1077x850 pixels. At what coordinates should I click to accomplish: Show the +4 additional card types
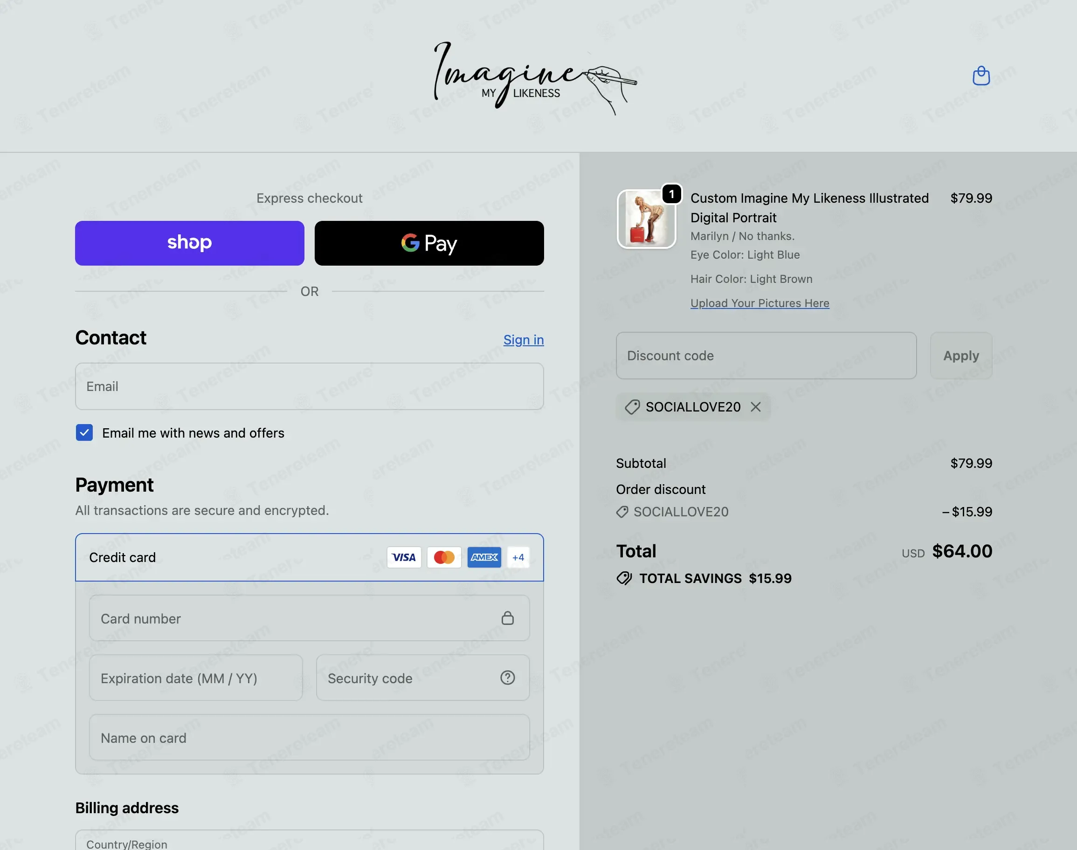pos(518,557)
